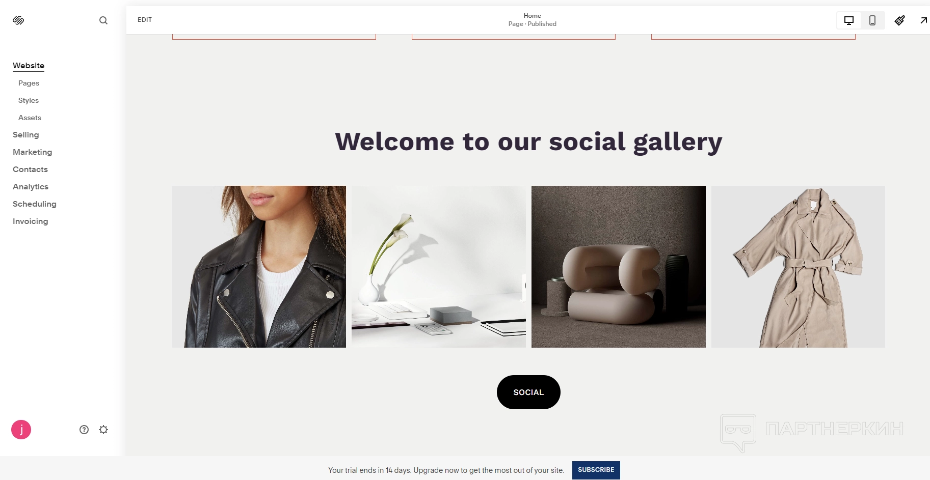Open the Assets section
The height and width of the screenshot is (480, 930).
pos(30,118)
